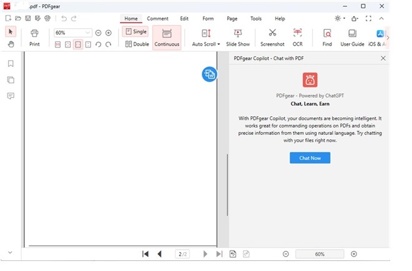Rotate the page counterclockwise
This screenshot has width=412, height=271.
pyautogui.click(x=98, y=44)
